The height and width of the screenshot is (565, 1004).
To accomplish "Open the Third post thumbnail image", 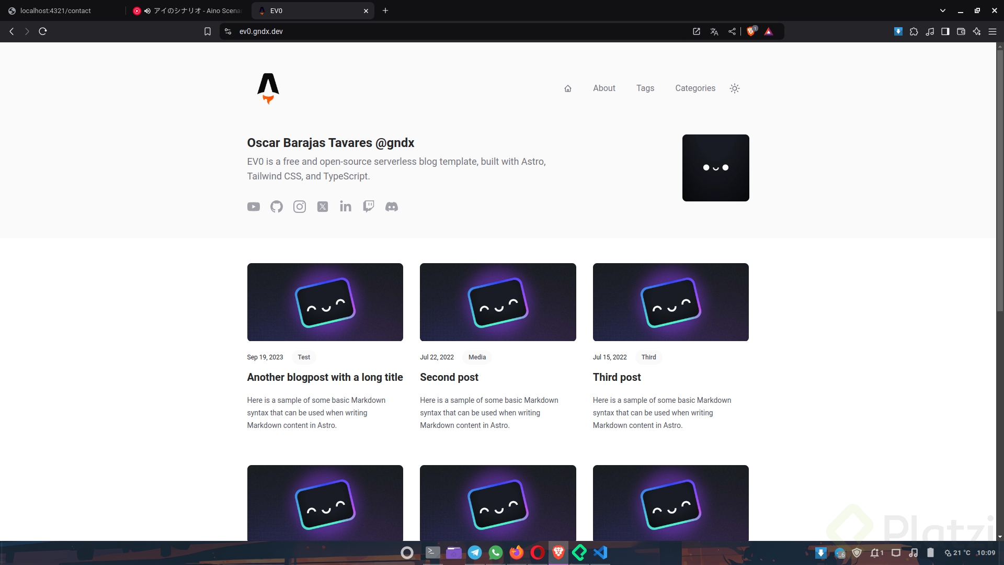I will pyautogui.click(x=670, y=302).
